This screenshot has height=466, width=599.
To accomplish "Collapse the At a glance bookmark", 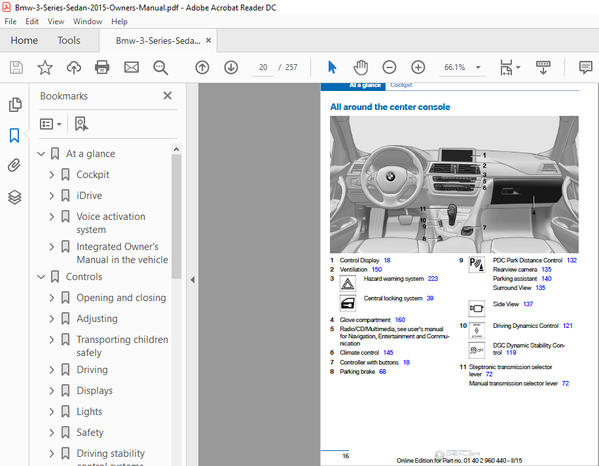I will pos(41,154).
